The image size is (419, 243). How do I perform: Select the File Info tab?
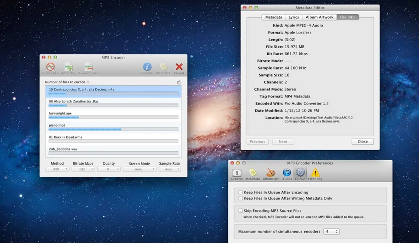(x=347, y=17)
